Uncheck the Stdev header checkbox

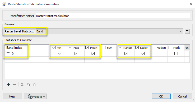(x=137, y=48)
